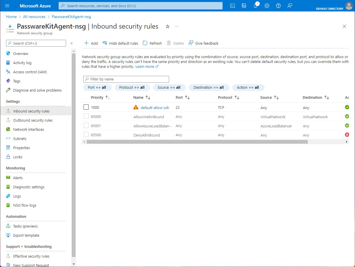
Task: Pin PasswareKitAgent-nsg with the star icon
Action: tap(168, 27)
